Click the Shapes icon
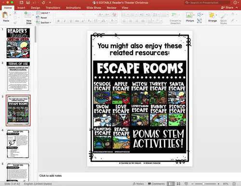Screen dimensions: 241x186 199,15
